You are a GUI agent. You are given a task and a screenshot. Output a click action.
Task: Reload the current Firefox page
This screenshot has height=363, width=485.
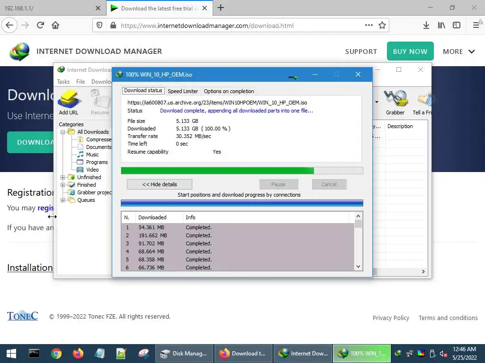tap(40, 26)
